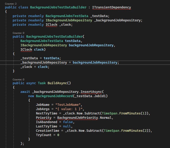Click FromMinutes(2) on the CreationTime line
This screenshot has height=148, width=170.
(135, 131)
